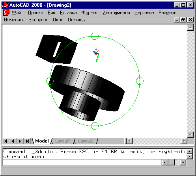The width and height of the screenshot is (196, 176).
Task: Go to the next layout tab arrow
Action: [x=20, y=141]
